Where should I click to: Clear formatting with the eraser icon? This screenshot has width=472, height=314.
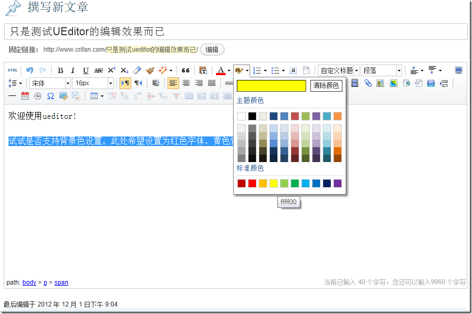[x=137, y=70]
